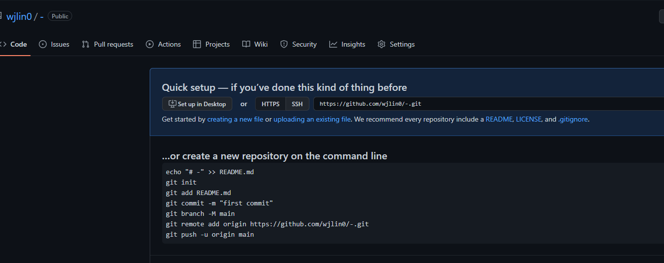Open uploading an existing file link
The width and height of the screenshot is (664, 263).
312,119
